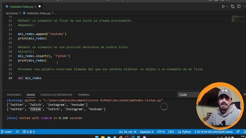Click the highlighted 'Tiktok' in output
The image size is (246, 138).
35,109
